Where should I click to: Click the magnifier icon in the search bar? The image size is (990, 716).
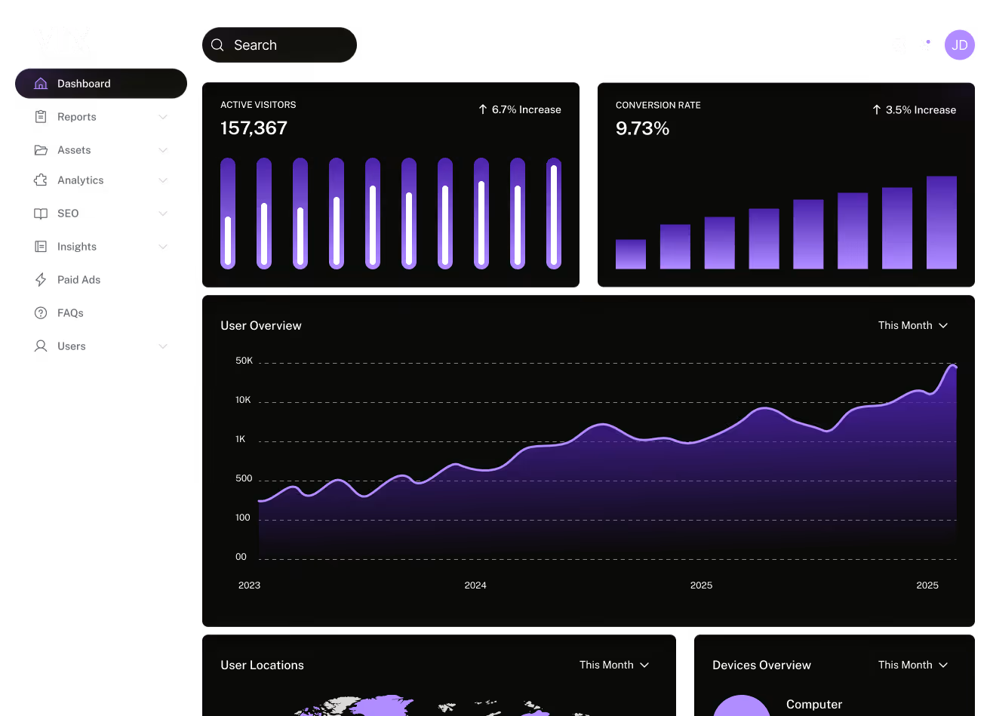pos(217,45)
